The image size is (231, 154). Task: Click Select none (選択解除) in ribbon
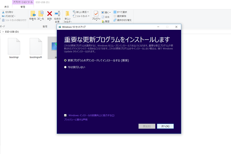(x=120, y=16)
